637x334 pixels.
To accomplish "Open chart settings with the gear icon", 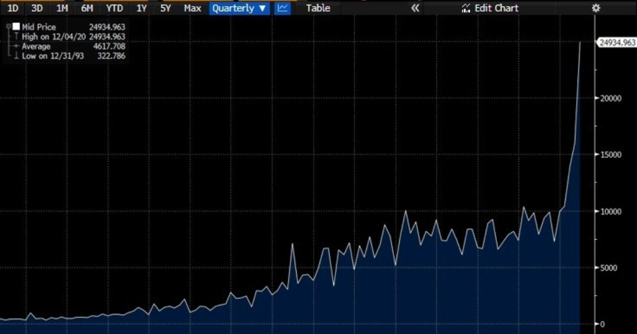I will tap(596, 8).
